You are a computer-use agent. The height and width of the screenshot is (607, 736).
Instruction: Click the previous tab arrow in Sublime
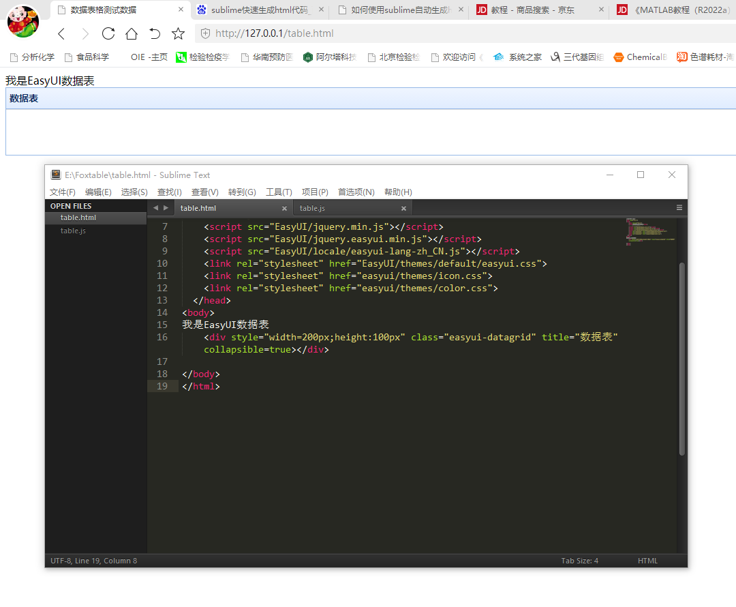pos(156,207)
